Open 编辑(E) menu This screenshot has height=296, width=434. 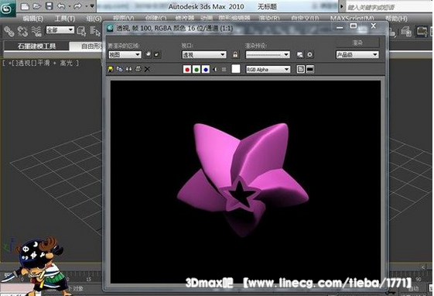(x=33, y=19)
